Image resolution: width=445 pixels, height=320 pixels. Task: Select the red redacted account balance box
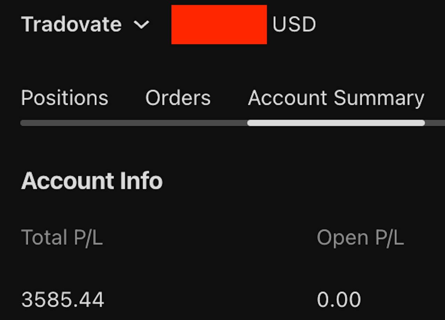coord(219,25)
